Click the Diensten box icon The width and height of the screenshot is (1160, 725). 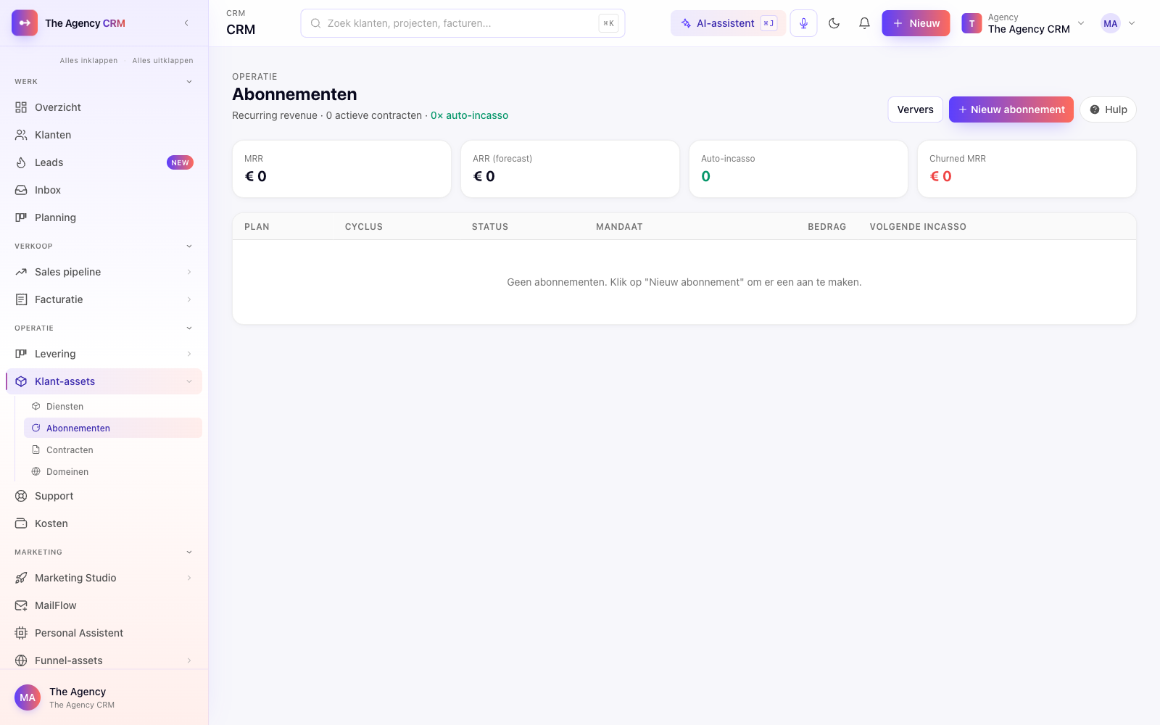tap(36, 406)
